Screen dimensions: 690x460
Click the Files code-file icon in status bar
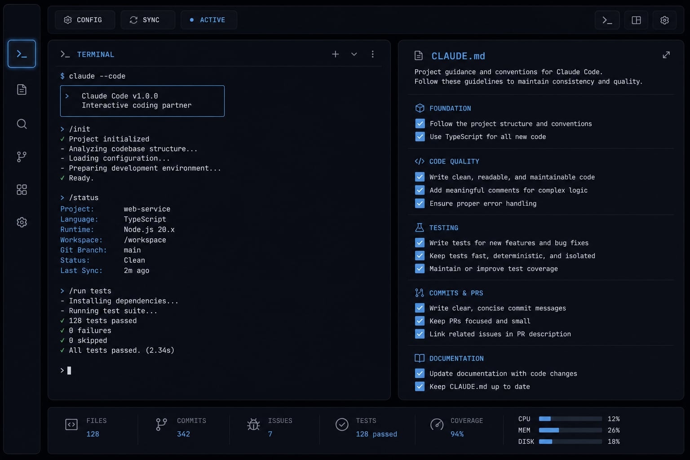click(71, 425)
